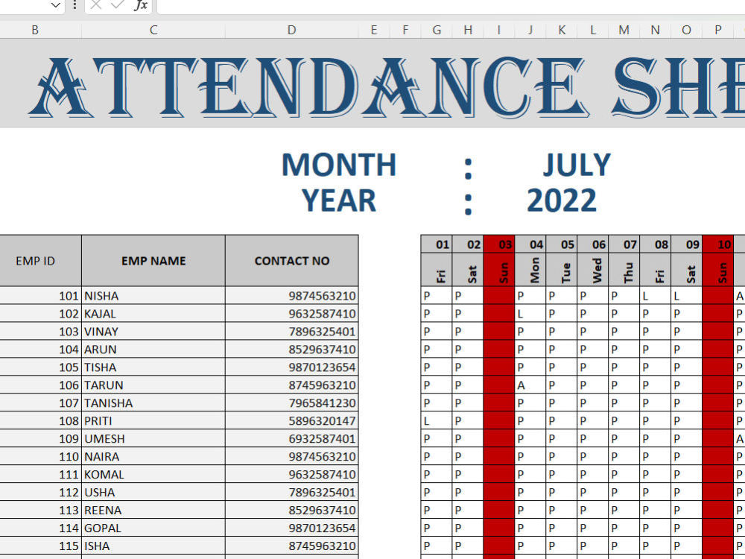The image size is (745, 559).
Task: Select column G header
Action: pos(437,30)
